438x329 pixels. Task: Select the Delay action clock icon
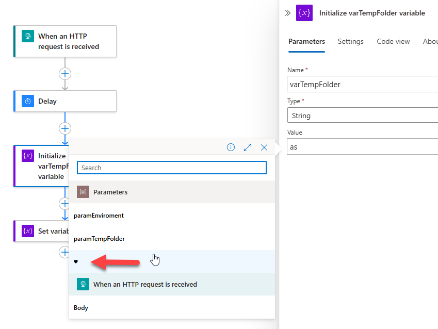(28, 101)
